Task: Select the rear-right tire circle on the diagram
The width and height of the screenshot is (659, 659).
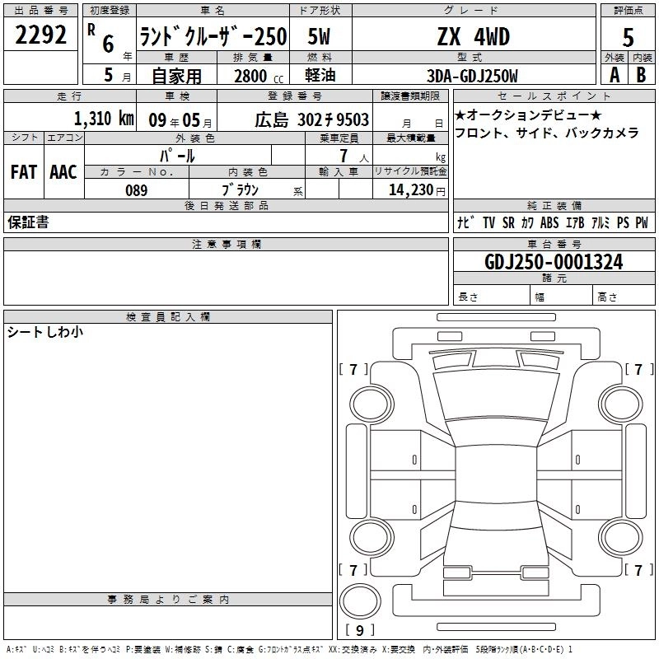Action: [x=618, y=538]
